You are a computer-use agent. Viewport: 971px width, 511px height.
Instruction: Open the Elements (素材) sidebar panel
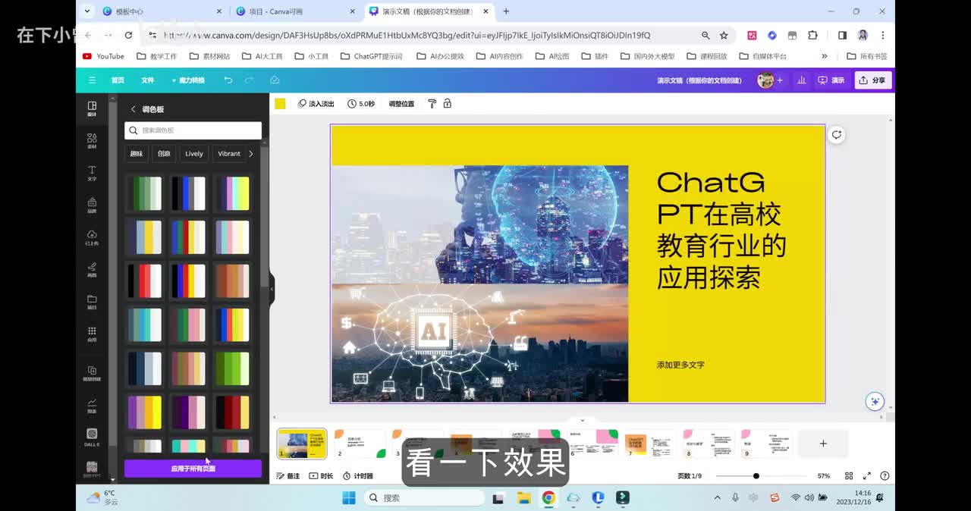92,140
